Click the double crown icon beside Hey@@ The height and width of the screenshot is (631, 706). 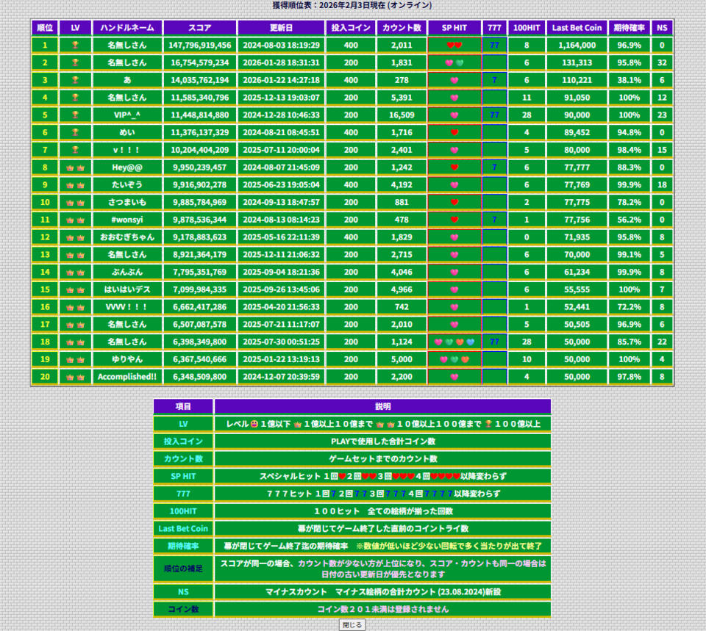point(75,167)
